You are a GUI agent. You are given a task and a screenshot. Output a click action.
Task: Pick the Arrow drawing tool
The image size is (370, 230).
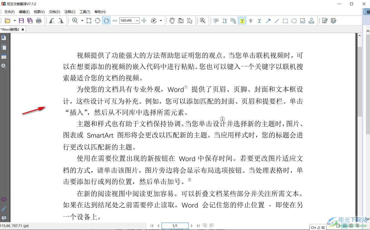[x=268, y=21]
